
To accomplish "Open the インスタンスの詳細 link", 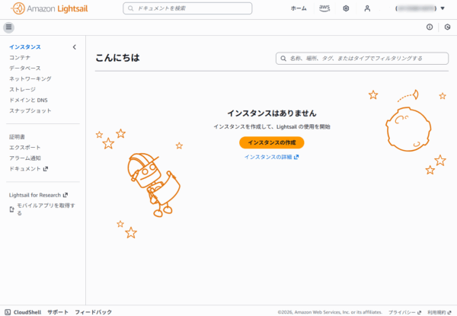I will coord(272,157).
